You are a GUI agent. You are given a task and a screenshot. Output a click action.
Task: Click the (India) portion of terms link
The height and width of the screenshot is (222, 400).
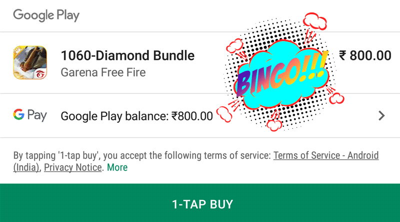(26, 168)
